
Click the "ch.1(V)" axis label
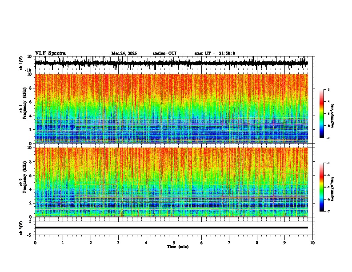point(21,63)
